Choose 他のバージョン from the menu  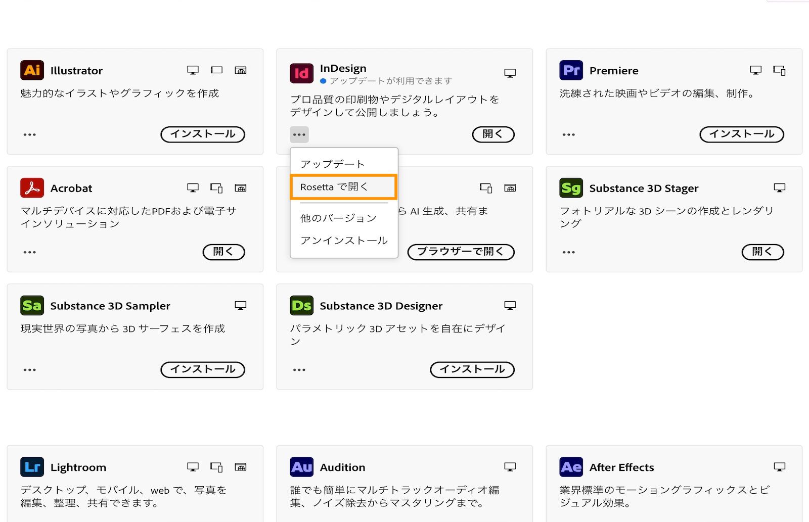click(344, 218)
